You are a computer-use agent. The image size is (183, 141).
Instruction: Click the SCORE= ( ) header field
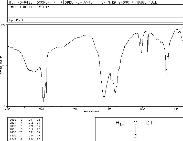[50, 2]
